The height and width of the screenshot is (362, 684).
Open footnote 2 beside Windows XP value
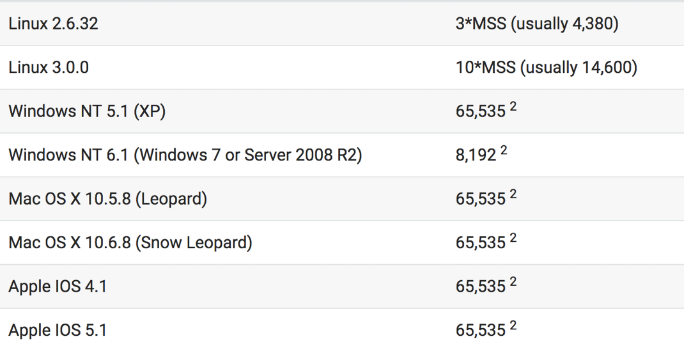click(x=513, y=107)
